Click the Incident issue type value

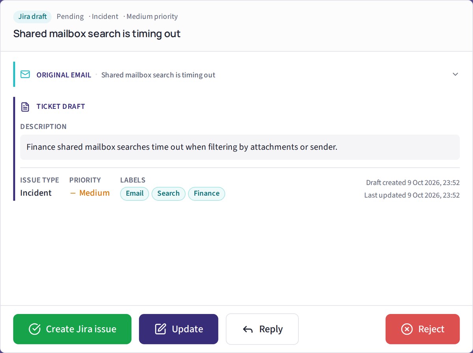pos(36,193)
